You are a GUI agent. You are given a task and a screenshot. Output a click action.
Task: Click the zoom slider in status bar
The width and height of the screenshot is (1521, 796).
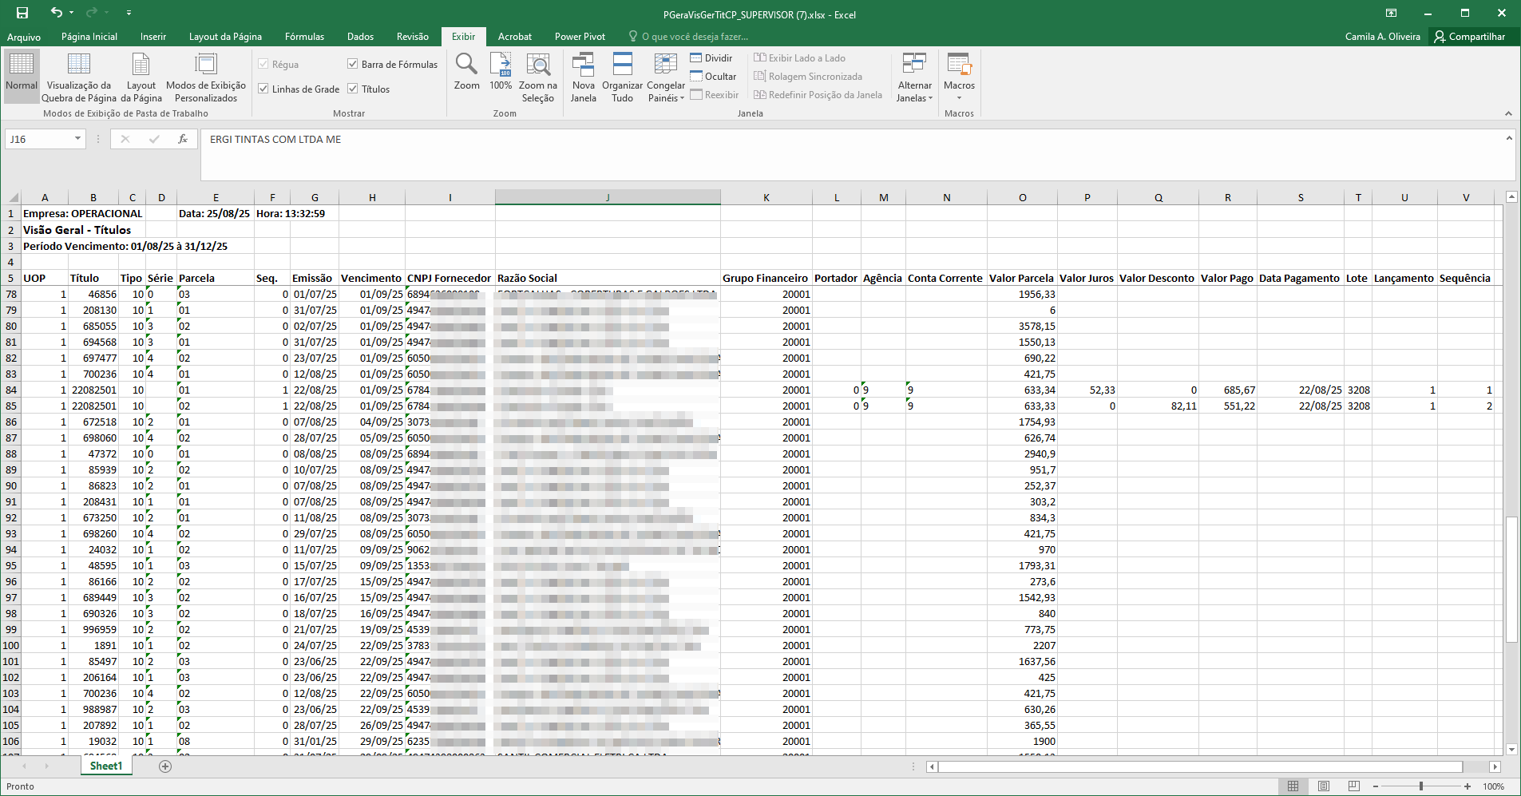[x=1421, y=786]
